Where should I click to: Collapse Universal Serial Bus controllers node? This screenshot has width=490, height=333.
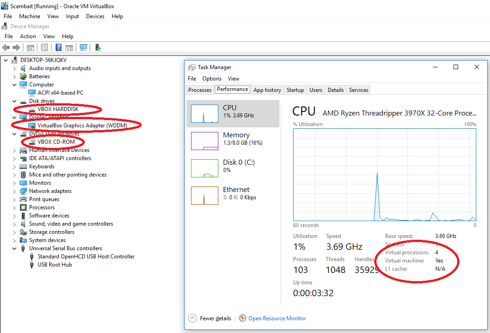tap(15, 248)
